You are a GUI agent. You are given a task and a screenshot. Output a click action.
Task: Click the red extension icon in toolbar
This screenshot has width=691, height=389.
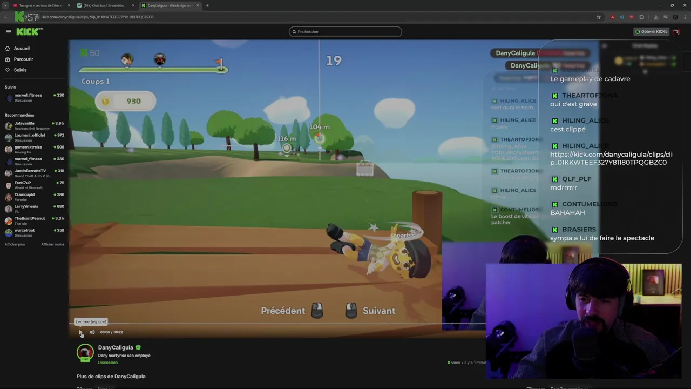pyautogui.click(x=631, y=17)
